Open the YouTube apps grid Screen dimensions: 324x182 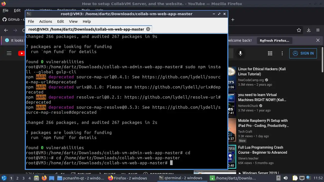270,53
